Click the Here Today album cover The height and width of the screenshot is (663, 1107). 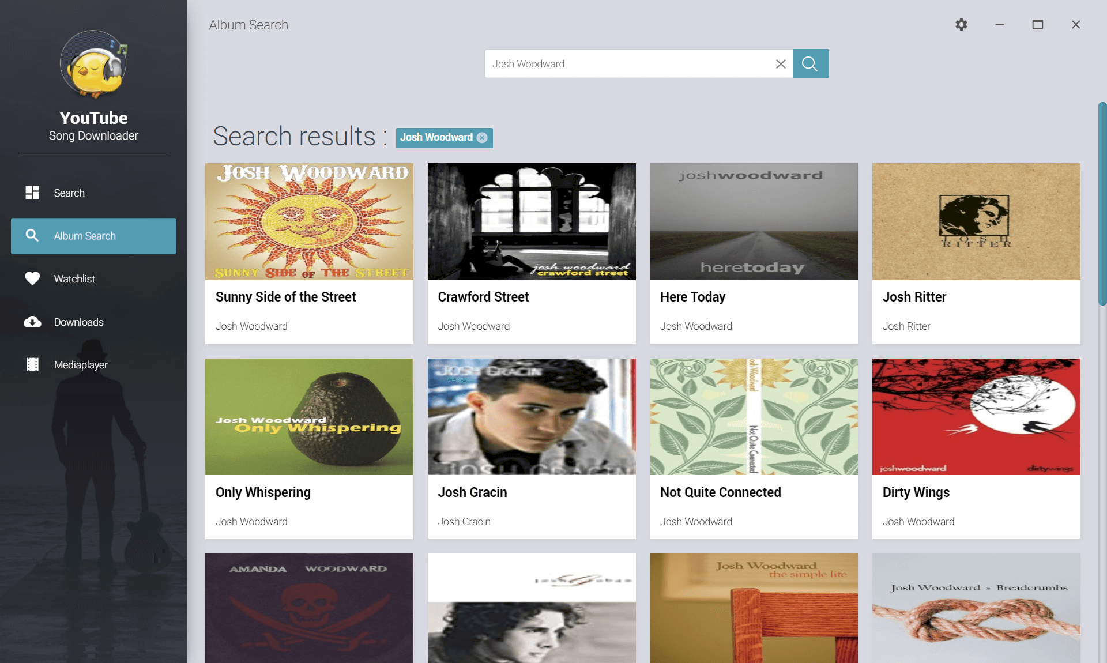[754, 222]
